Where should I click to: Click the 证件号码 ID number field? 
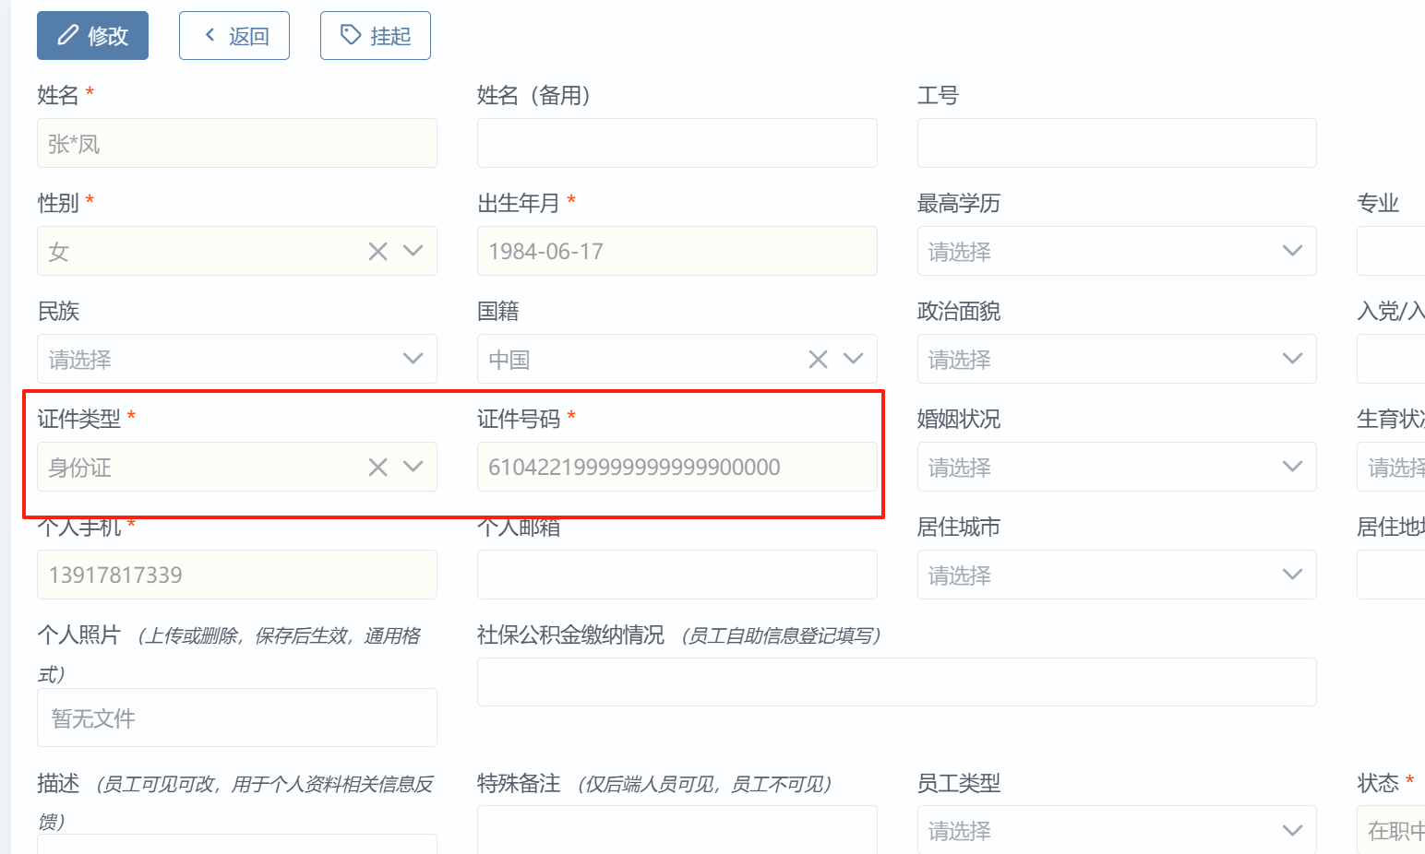[677, 468]
